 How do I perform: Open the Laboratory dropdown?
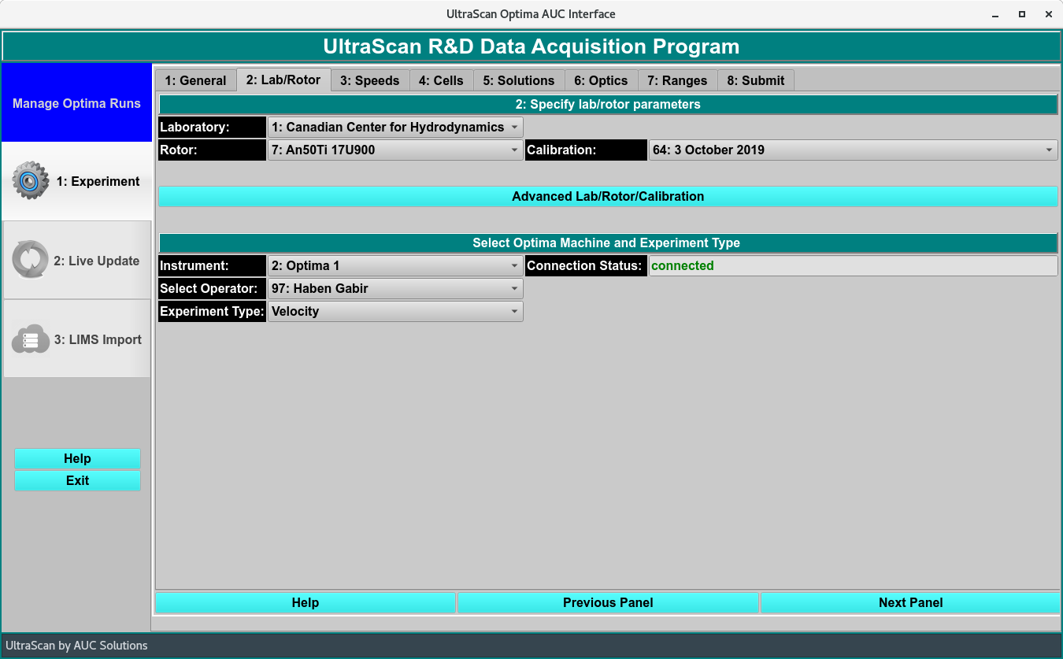tap(394, 127)
